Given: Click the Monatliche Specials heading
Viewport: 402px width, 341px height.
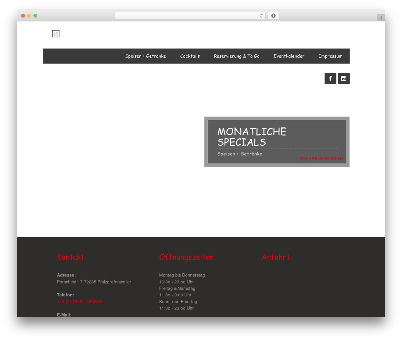Looking at the screenshot, I should tap(252, 137).
